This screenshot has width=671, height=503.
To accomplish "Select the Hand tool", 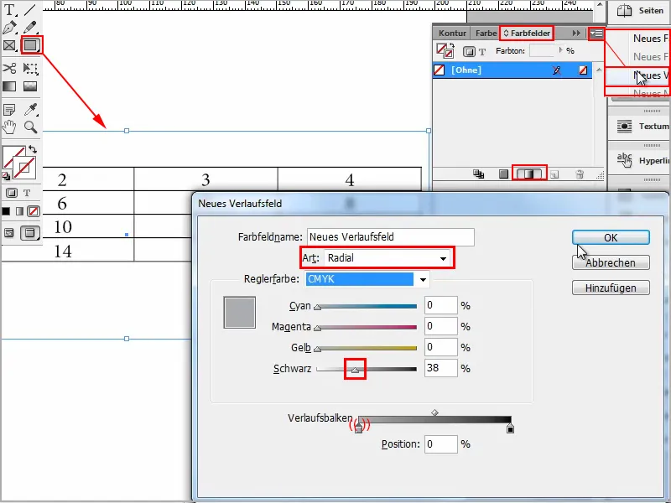I will point(9,127).
